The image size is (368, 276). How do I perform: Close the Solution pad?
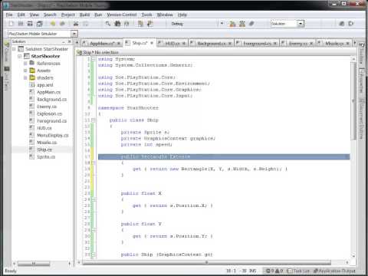69,41
